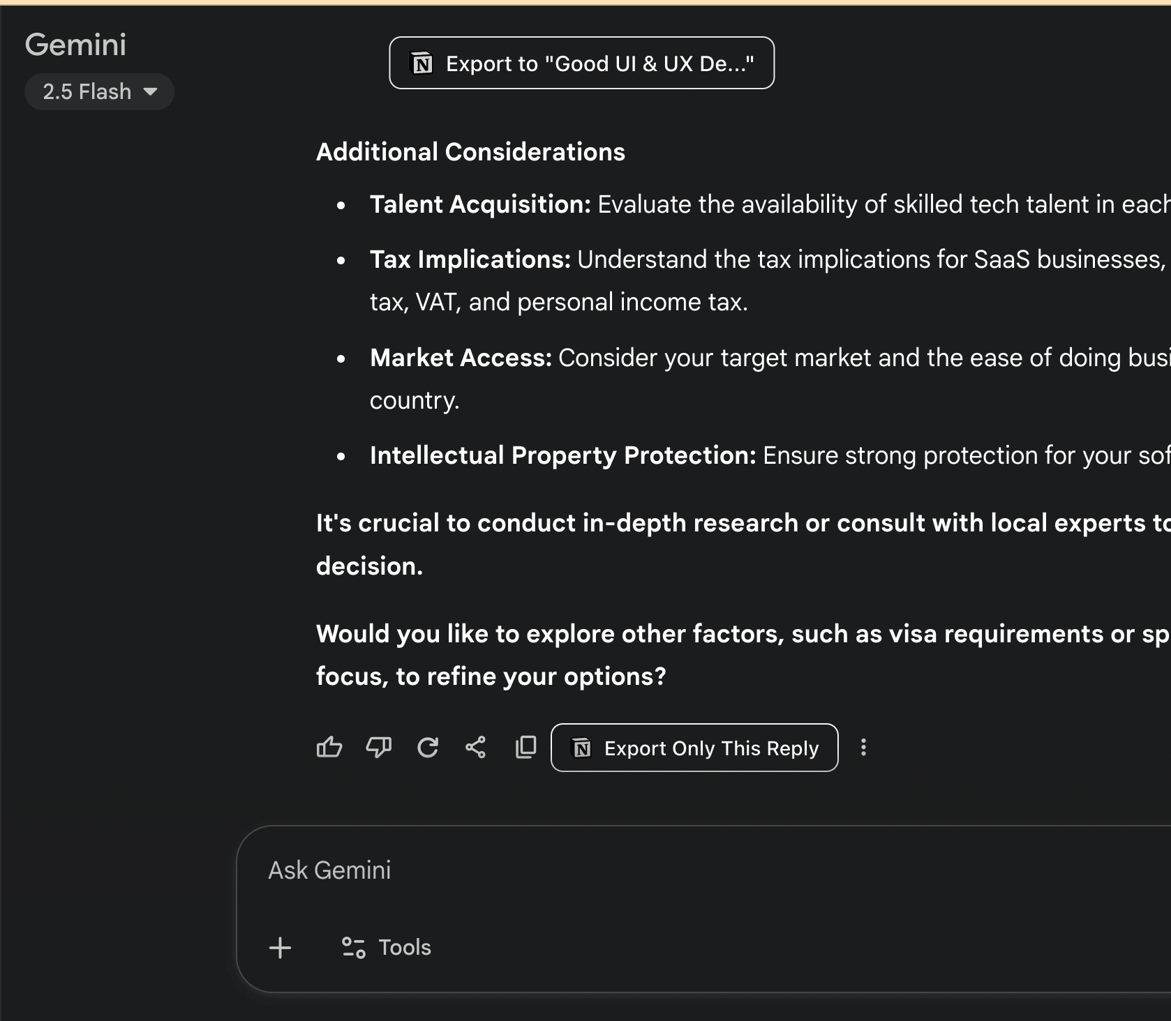Expand the chevron beside 2.5 Flash
Image resolution: width=1171 pixels, height=1021 pixels.
pos(151,91)
